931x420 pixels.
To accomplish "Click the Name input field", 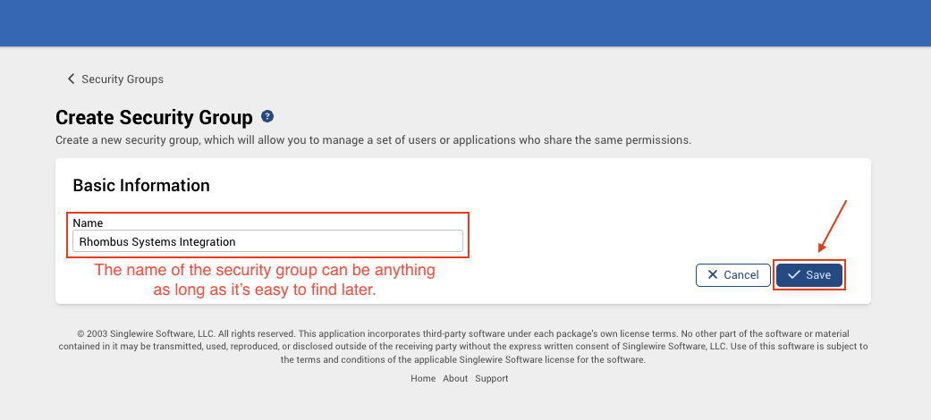I will coord(267,241).
